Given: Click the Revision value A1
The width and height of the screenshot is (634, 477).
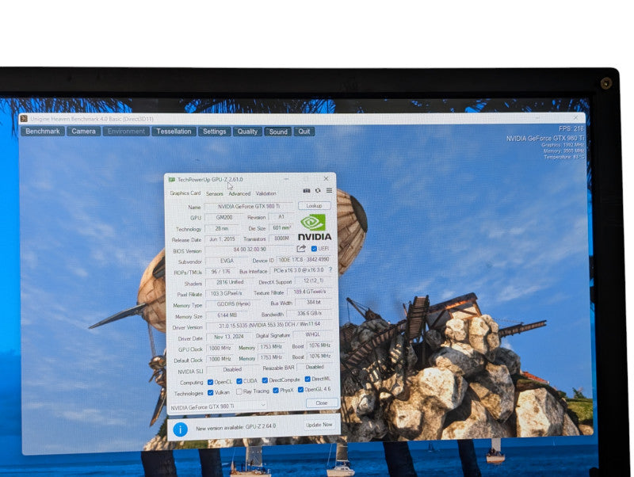Looking at the screenshot, I should coord(281,217).
